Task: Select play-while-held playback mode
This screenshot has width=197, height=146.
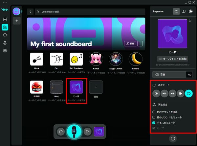Action: click(181, 94)
